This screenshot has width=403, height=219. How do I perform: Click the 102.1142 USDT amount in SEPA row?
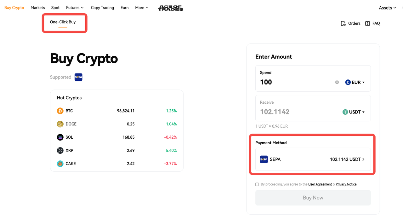[x=345, y=159]
